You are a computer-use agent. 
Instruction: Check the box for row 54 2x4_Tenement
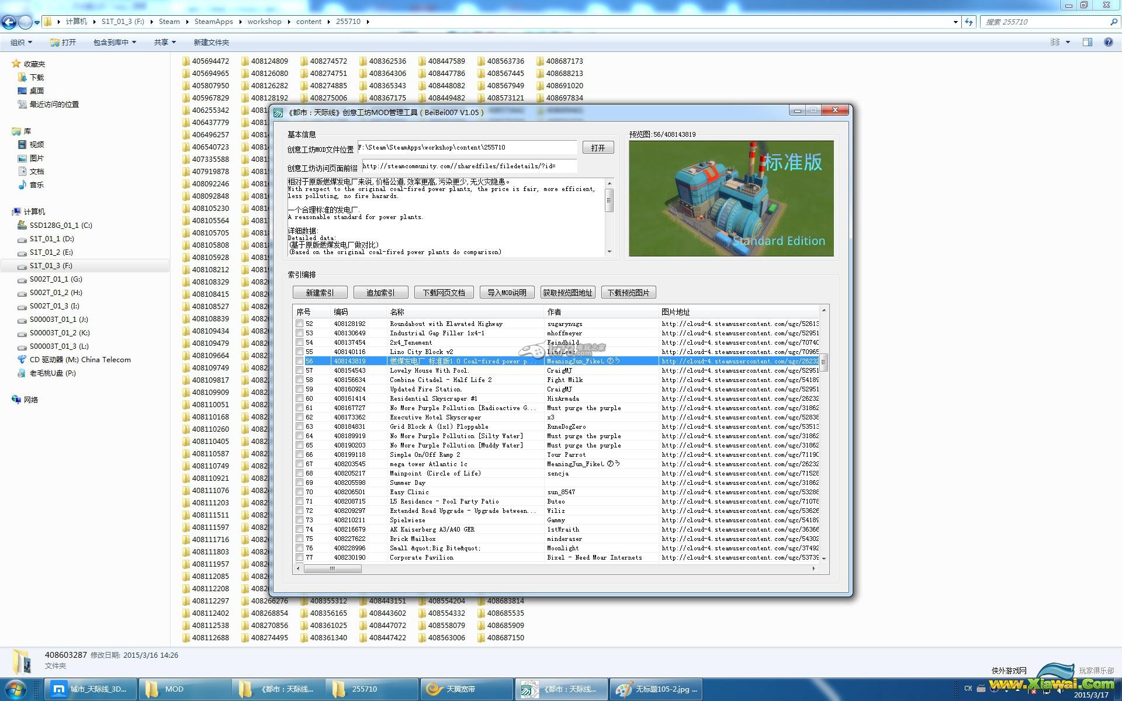point(300,342)
